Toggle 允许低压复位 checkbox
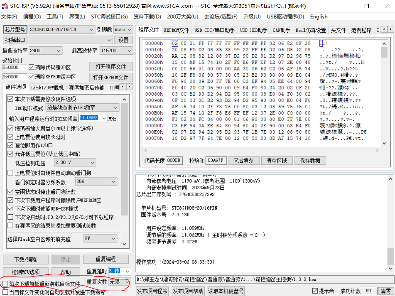This screenshot has height=296, width=395. (x=10, y=154)
